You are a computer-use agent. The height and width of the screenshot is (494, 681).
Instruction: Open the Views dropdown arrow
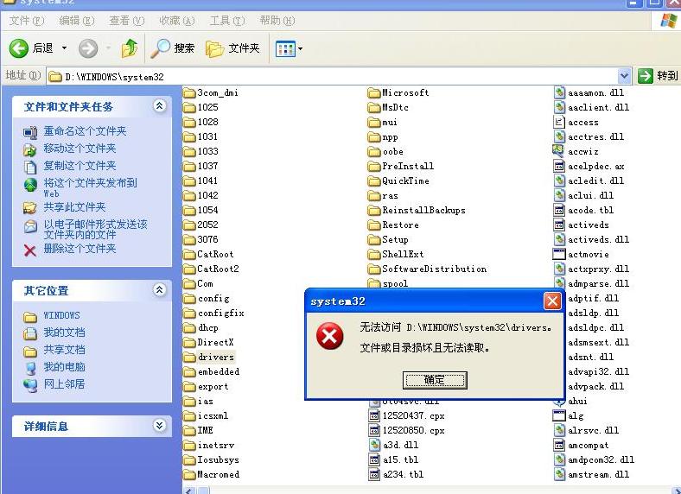[x=300, y=48]
